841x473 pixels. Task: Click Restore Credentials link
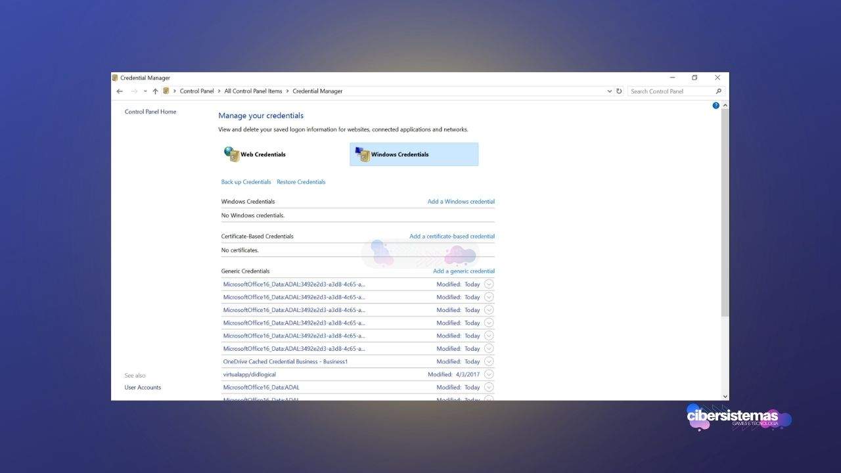301,182
